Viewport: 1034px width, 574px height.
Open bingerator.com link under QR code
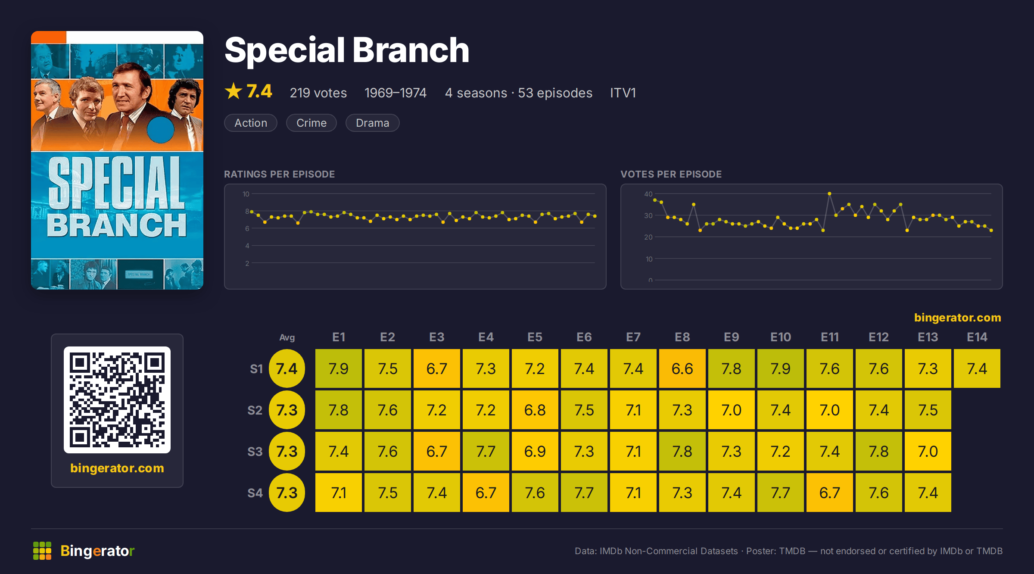(117, 468)
